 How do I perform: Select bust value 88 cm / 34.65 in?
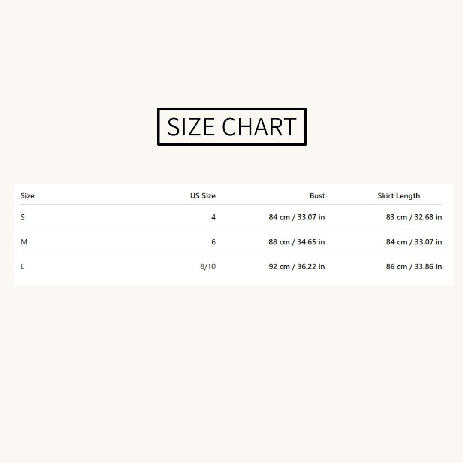(297, 242)
